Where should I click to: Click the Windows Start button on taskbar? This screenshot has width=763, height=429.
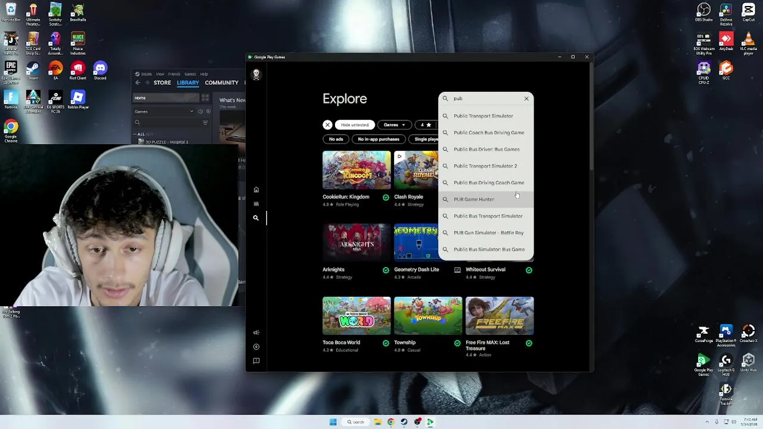coord(333,422)
